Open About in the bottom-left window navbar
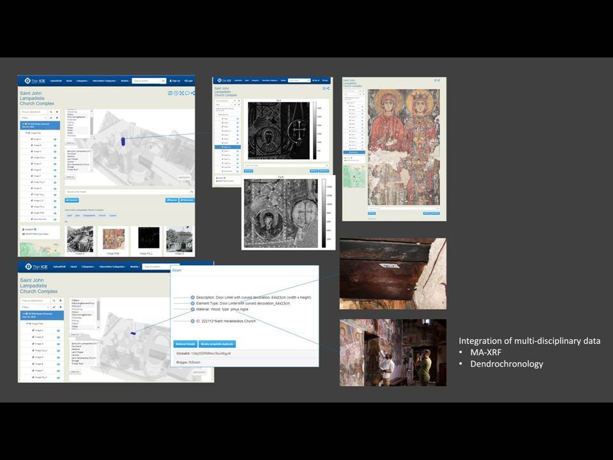The image size is (613, 460). click(x=73, y=267)
